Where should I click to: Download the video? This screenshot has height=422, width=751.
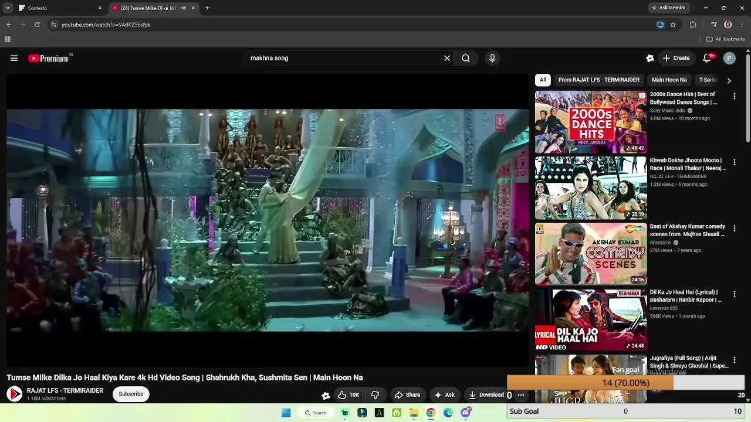[486, 395]
